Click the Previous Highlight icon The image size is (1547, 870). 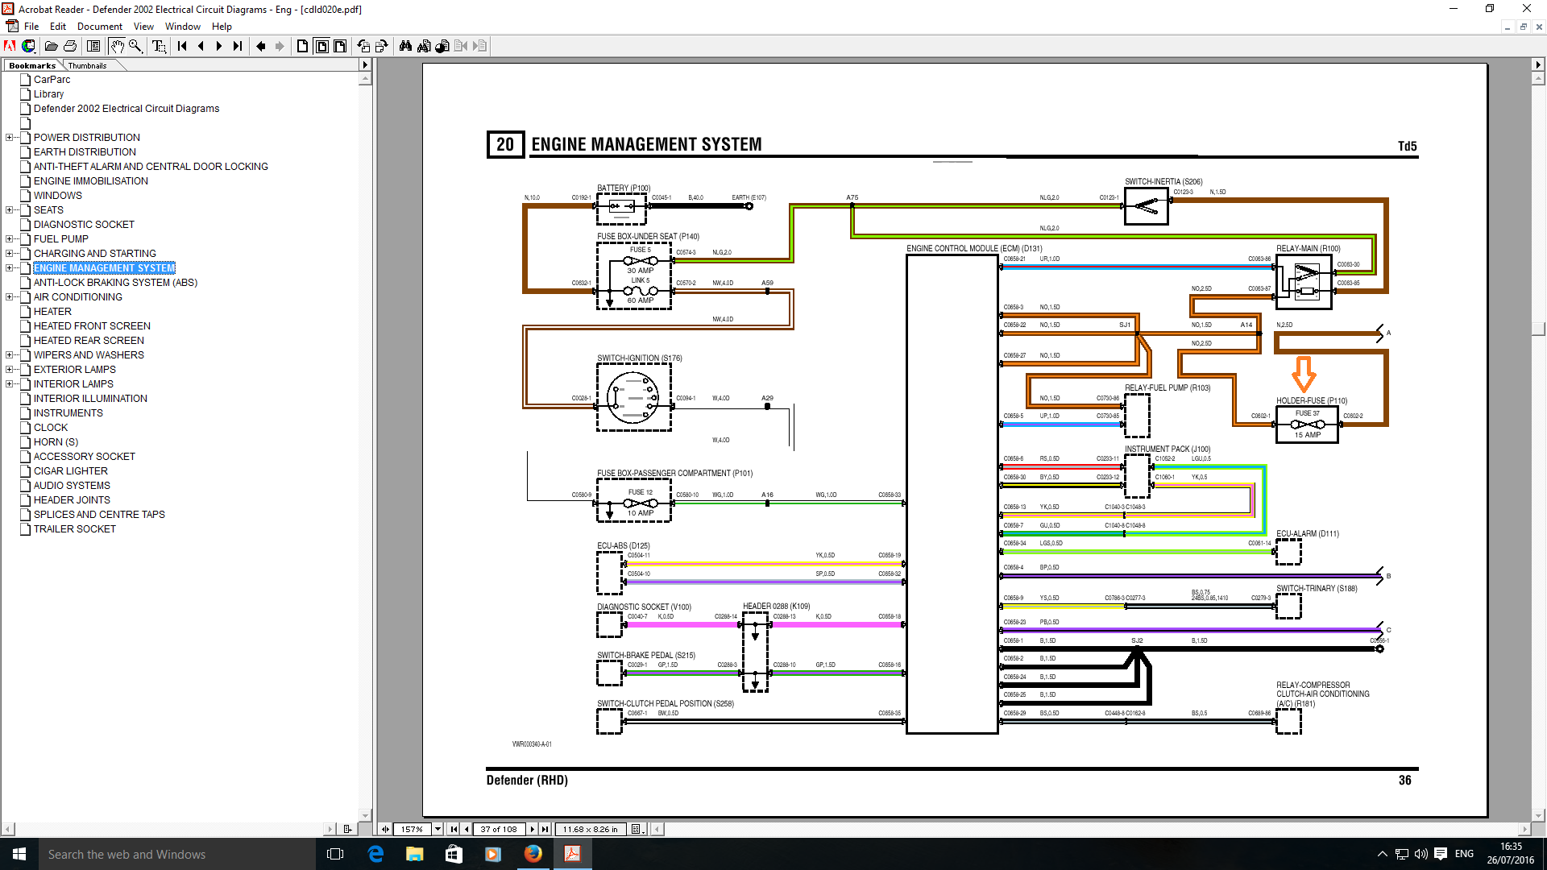461,46
